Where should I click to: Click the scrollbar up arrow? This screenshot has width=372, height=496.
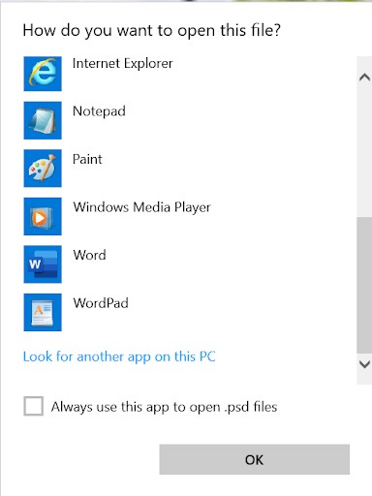(364, 77)
